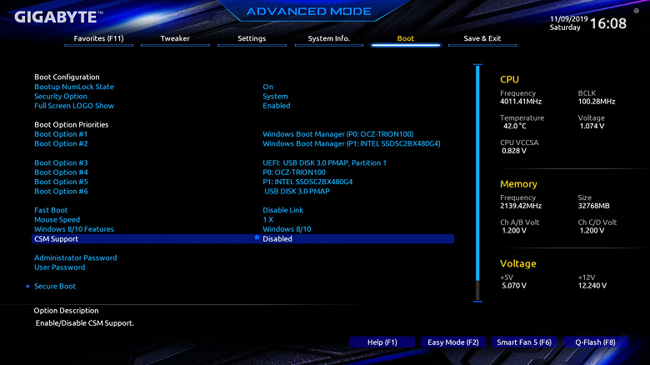Open the Save & Exit tab
Image resolution: width=650 pixels, height=365 pixels.
click(x=482, y=38)
